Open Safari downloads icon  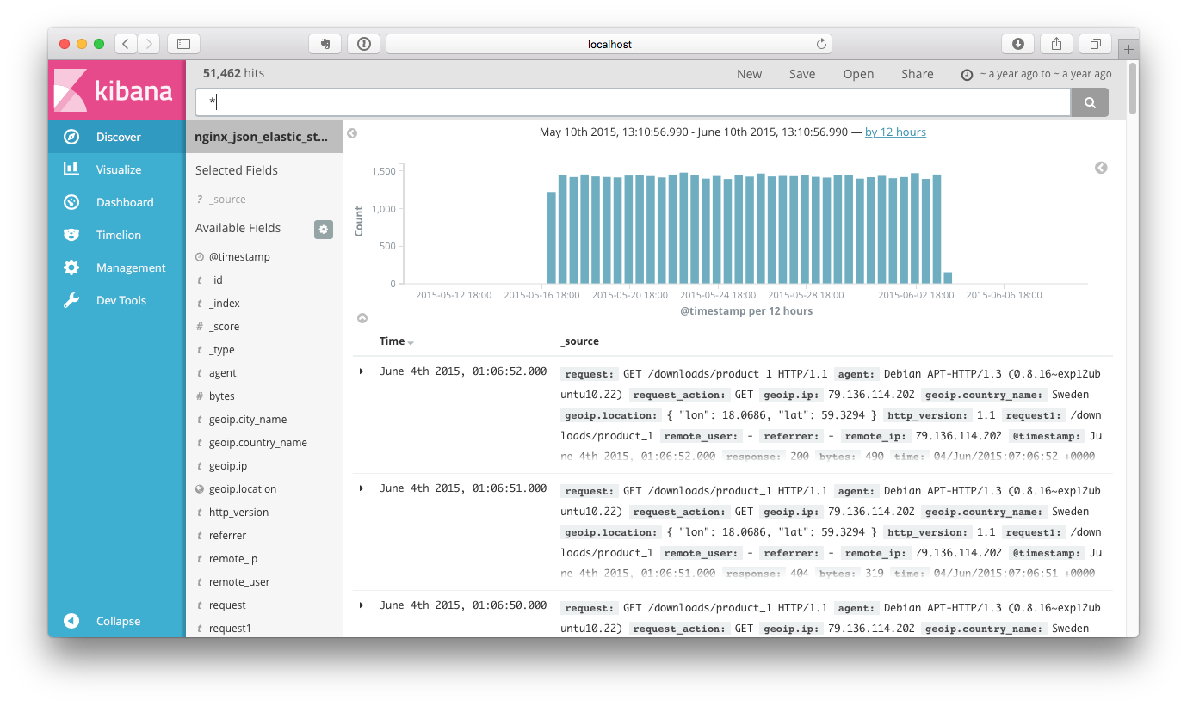coord(1018,44)
